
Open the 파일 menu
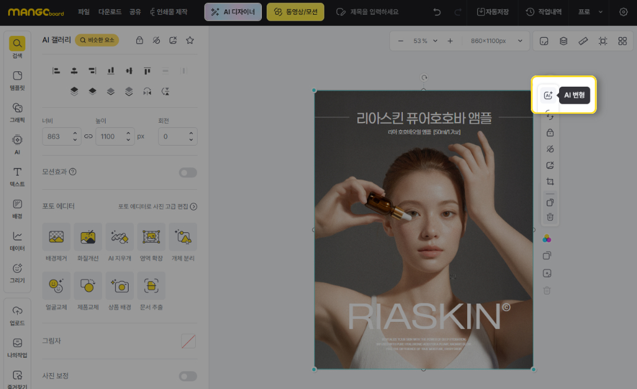pos(84,12)
